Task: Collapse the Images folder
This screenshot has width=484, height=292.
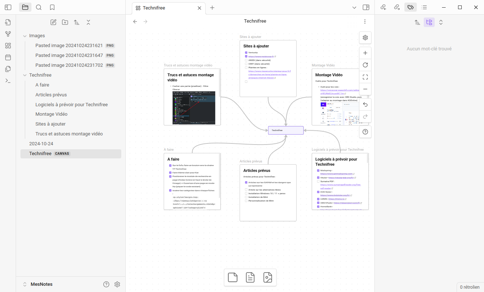Action: click(x=25, y=36)
